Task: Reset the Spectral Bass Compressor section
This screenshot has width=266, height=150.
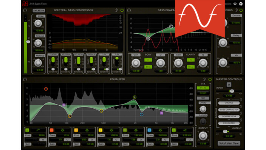Action: (25, 10)
